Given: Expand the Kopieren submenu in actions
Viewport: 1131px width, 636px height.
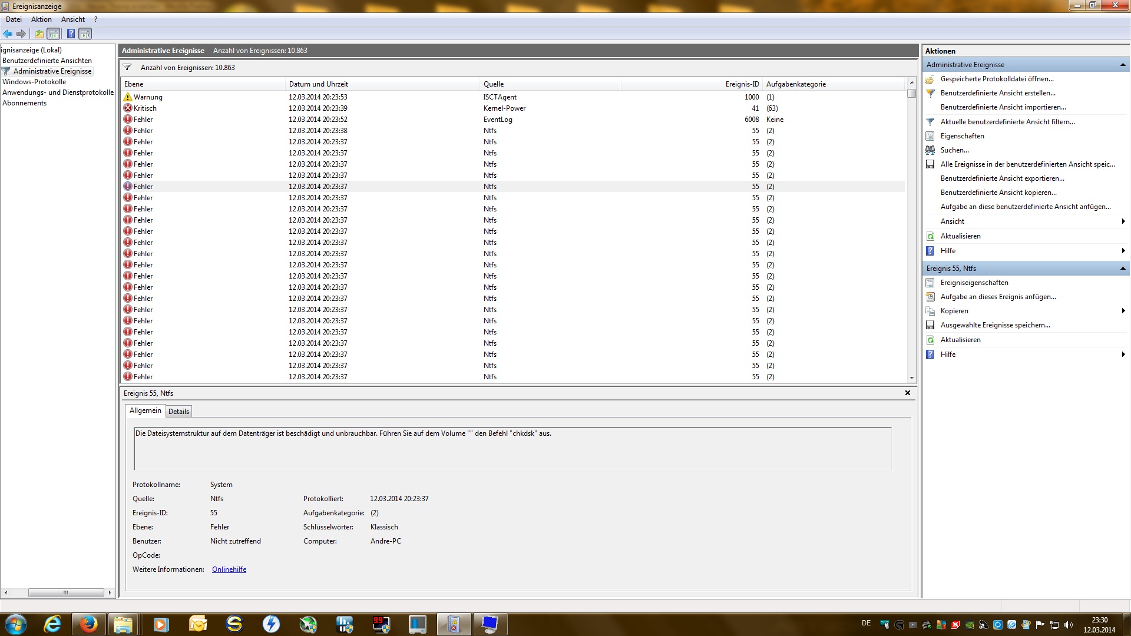Looking at the screenshot, I should 1123,311.
